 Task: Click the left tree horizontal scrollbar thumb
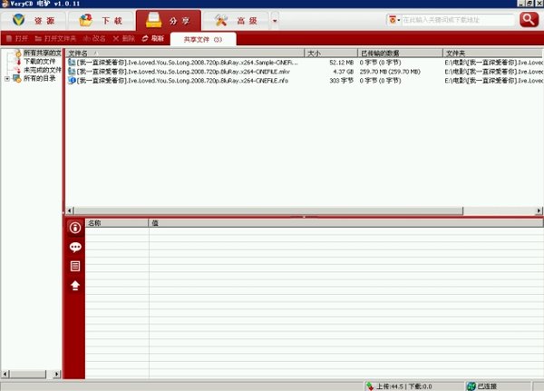(x=27, y=374)
